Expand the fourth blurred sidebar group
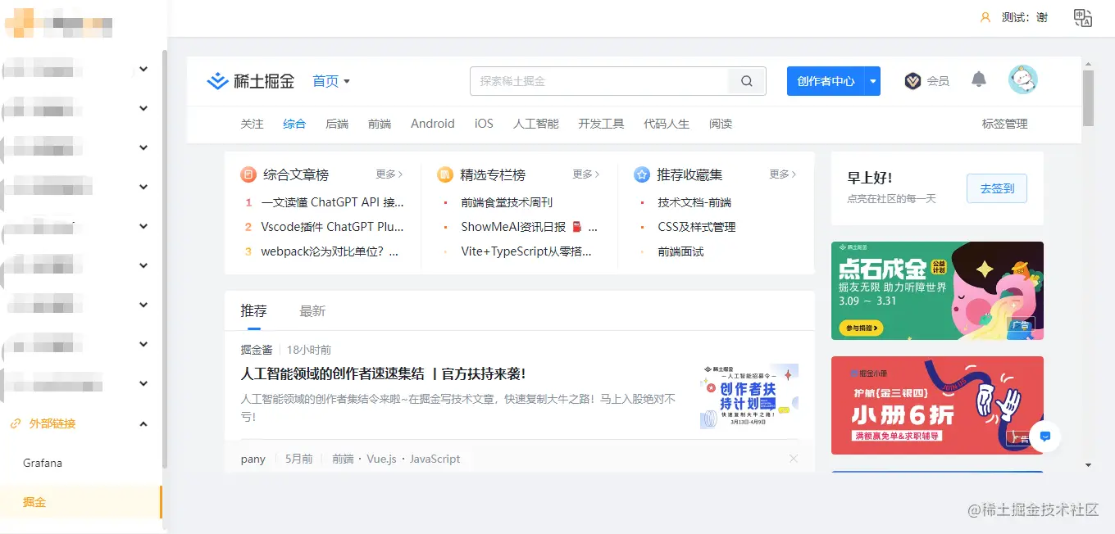The image size is (1115, 534). 143,188
